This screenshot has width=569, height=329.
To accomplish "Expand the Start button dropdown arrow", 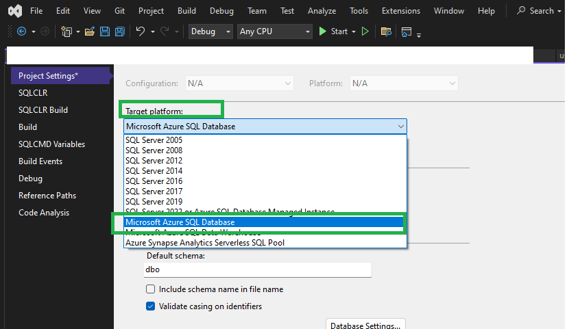I will (354, 32).
